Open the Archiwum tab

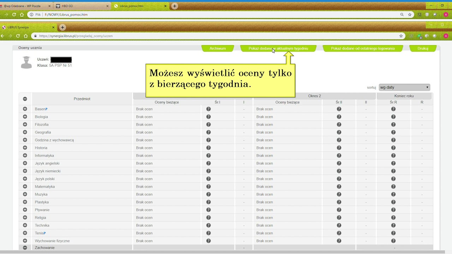218,48
